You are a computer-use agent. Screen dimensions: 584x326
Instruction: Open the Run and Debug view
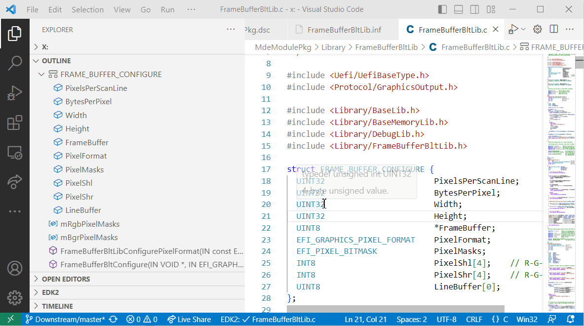[x=14, y=93]
